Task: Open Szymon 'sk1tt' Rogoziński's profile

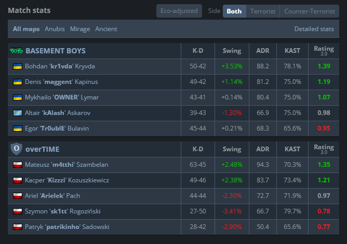Action: click(x=63, y=211)
